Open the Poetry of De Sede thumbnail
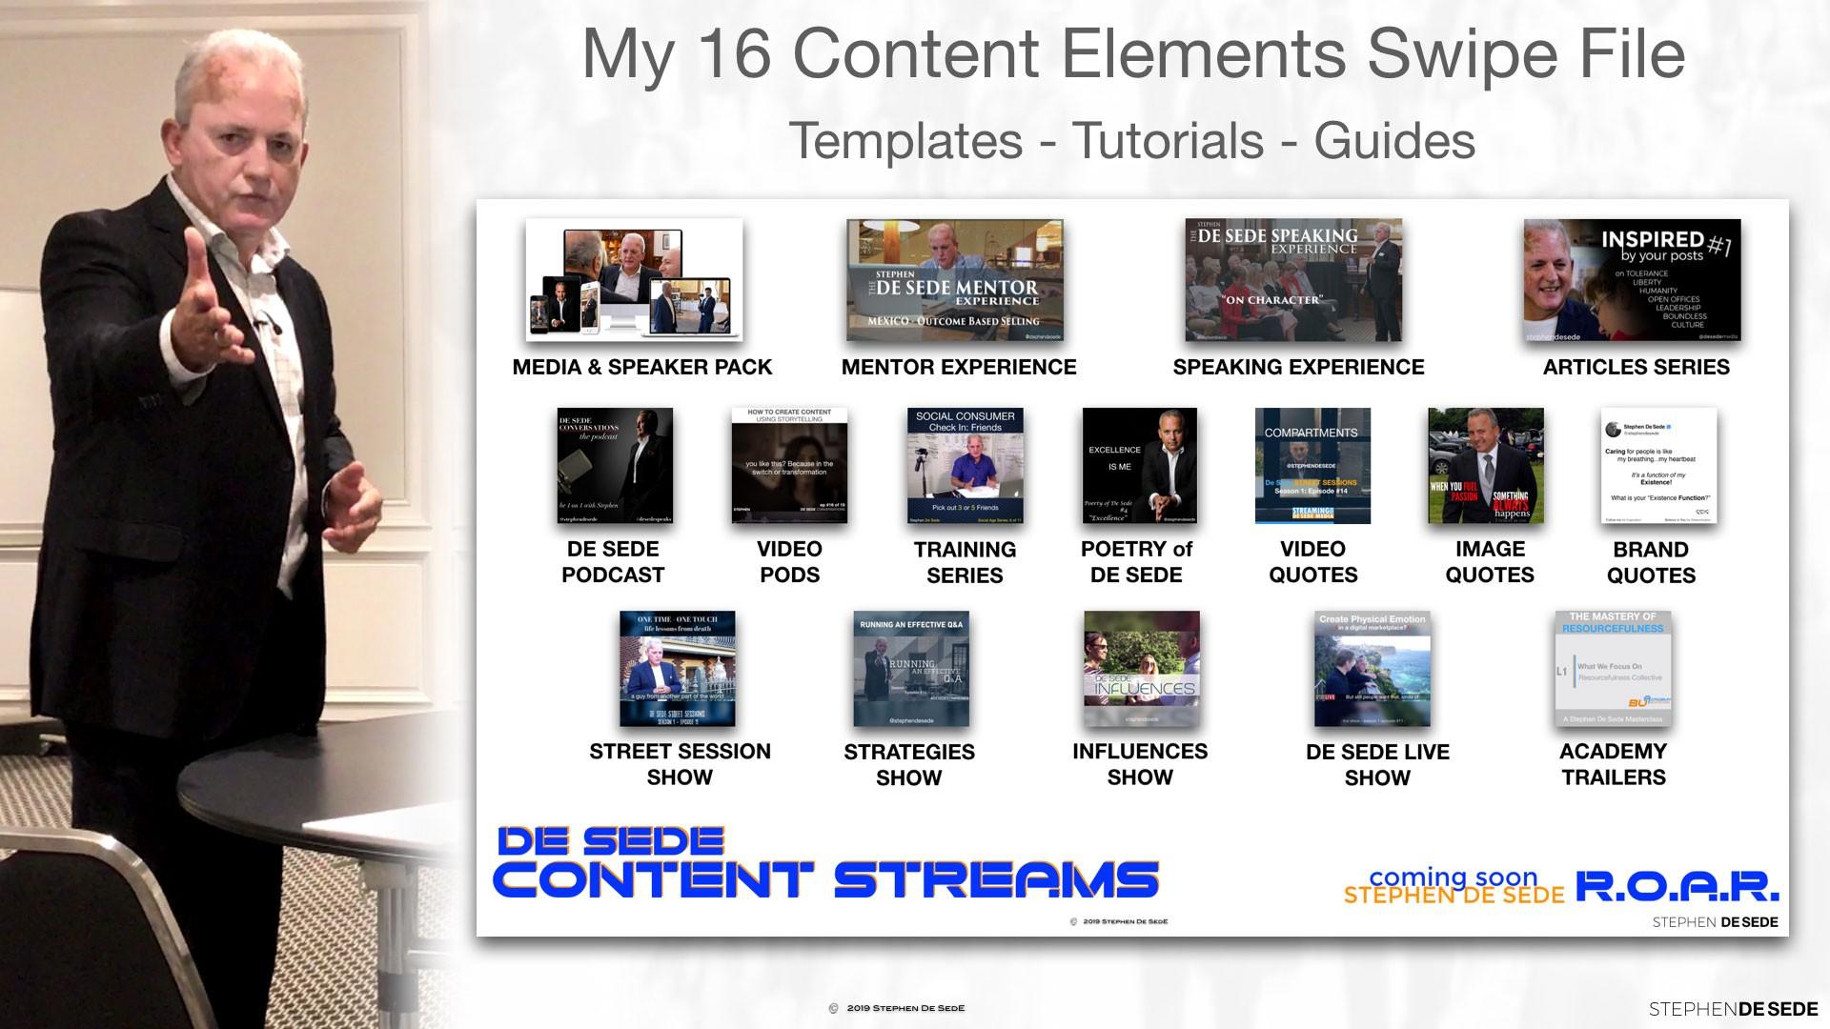The width and height of the screenshot is (1830, 1029). (x=1139, y=466)
